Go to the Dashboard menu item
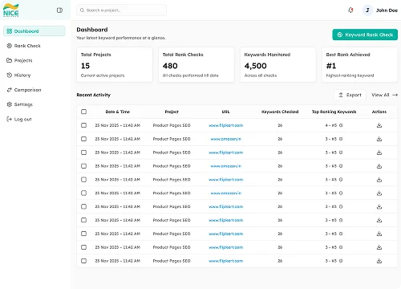The height and width of the screenshot is (289, 401). [34, 31]
